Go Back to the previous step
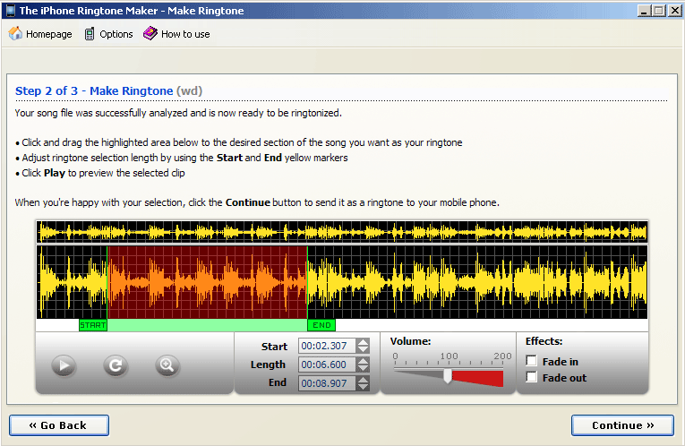Screen dimensions: 685x446 pyautogui.click(x=59, y=425)
